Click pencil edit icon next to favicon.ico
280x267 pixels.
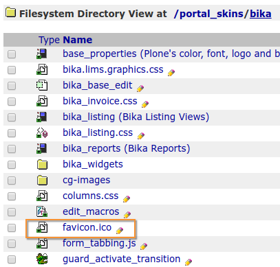coord(120,231)
